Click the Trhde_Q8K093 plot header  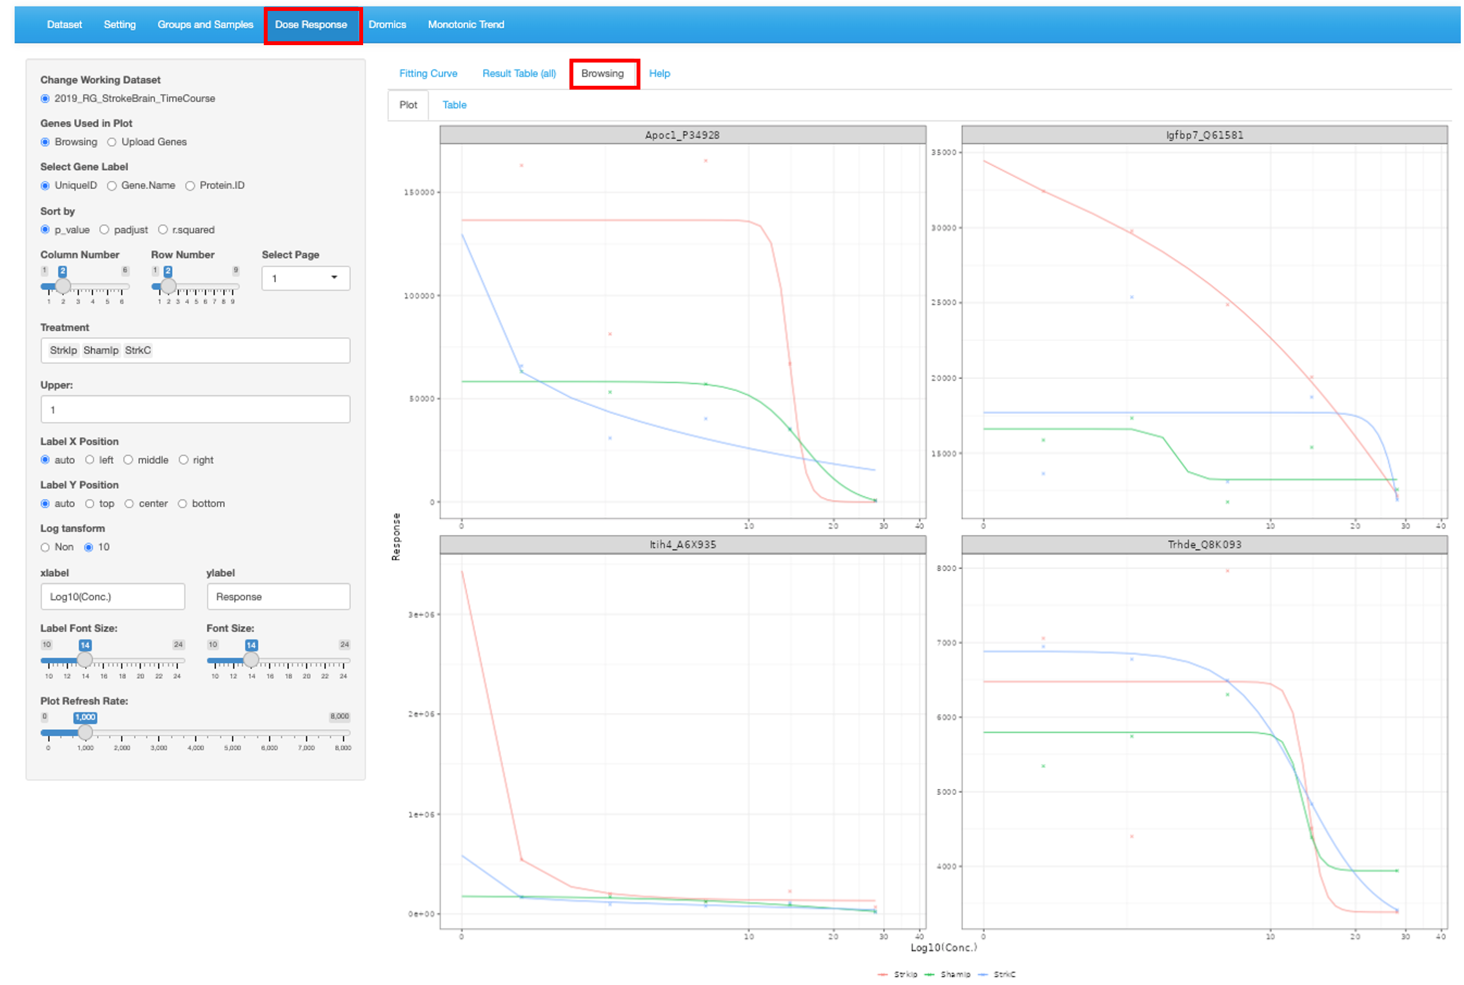click(x=1204, y=545)
